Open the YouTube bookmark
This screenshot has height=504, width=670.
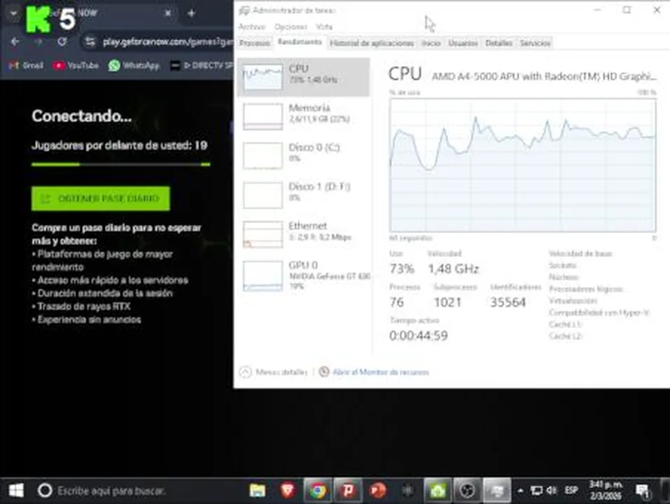point(76,65)
